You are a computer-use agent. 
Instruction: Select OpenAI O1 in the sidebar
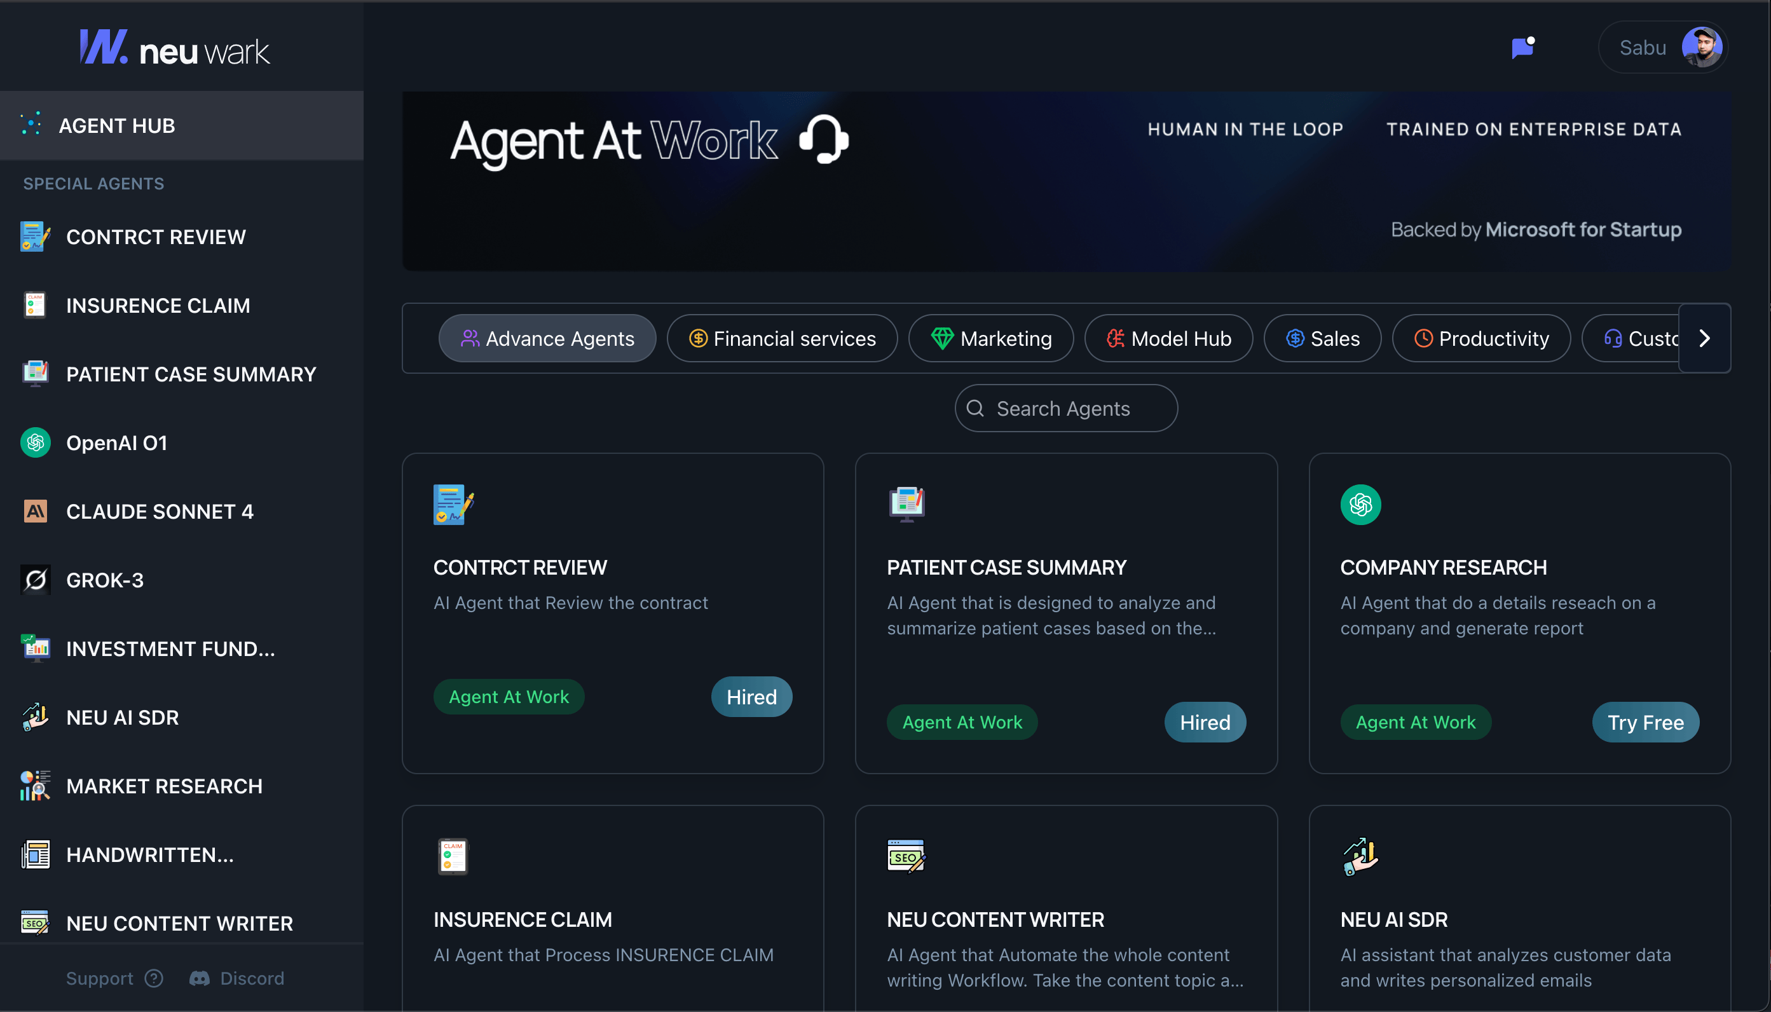117,442
